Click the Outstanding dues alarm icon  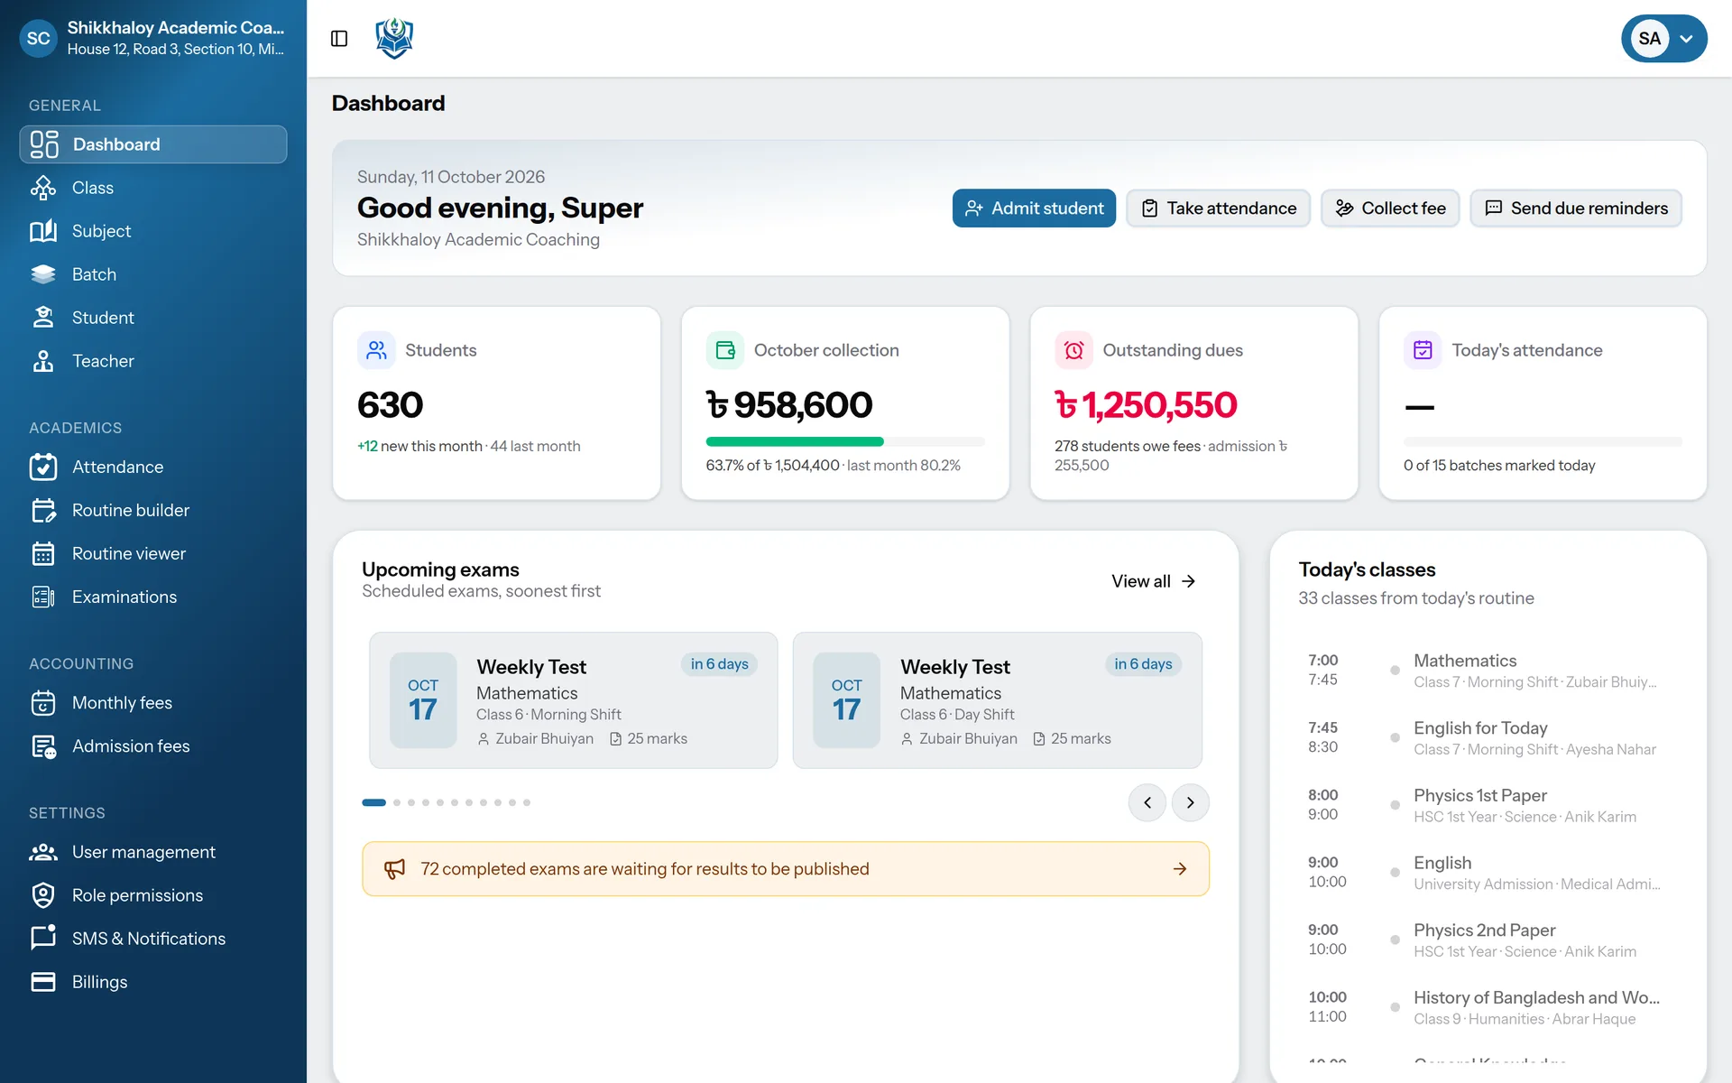[x=1073, y=350]
